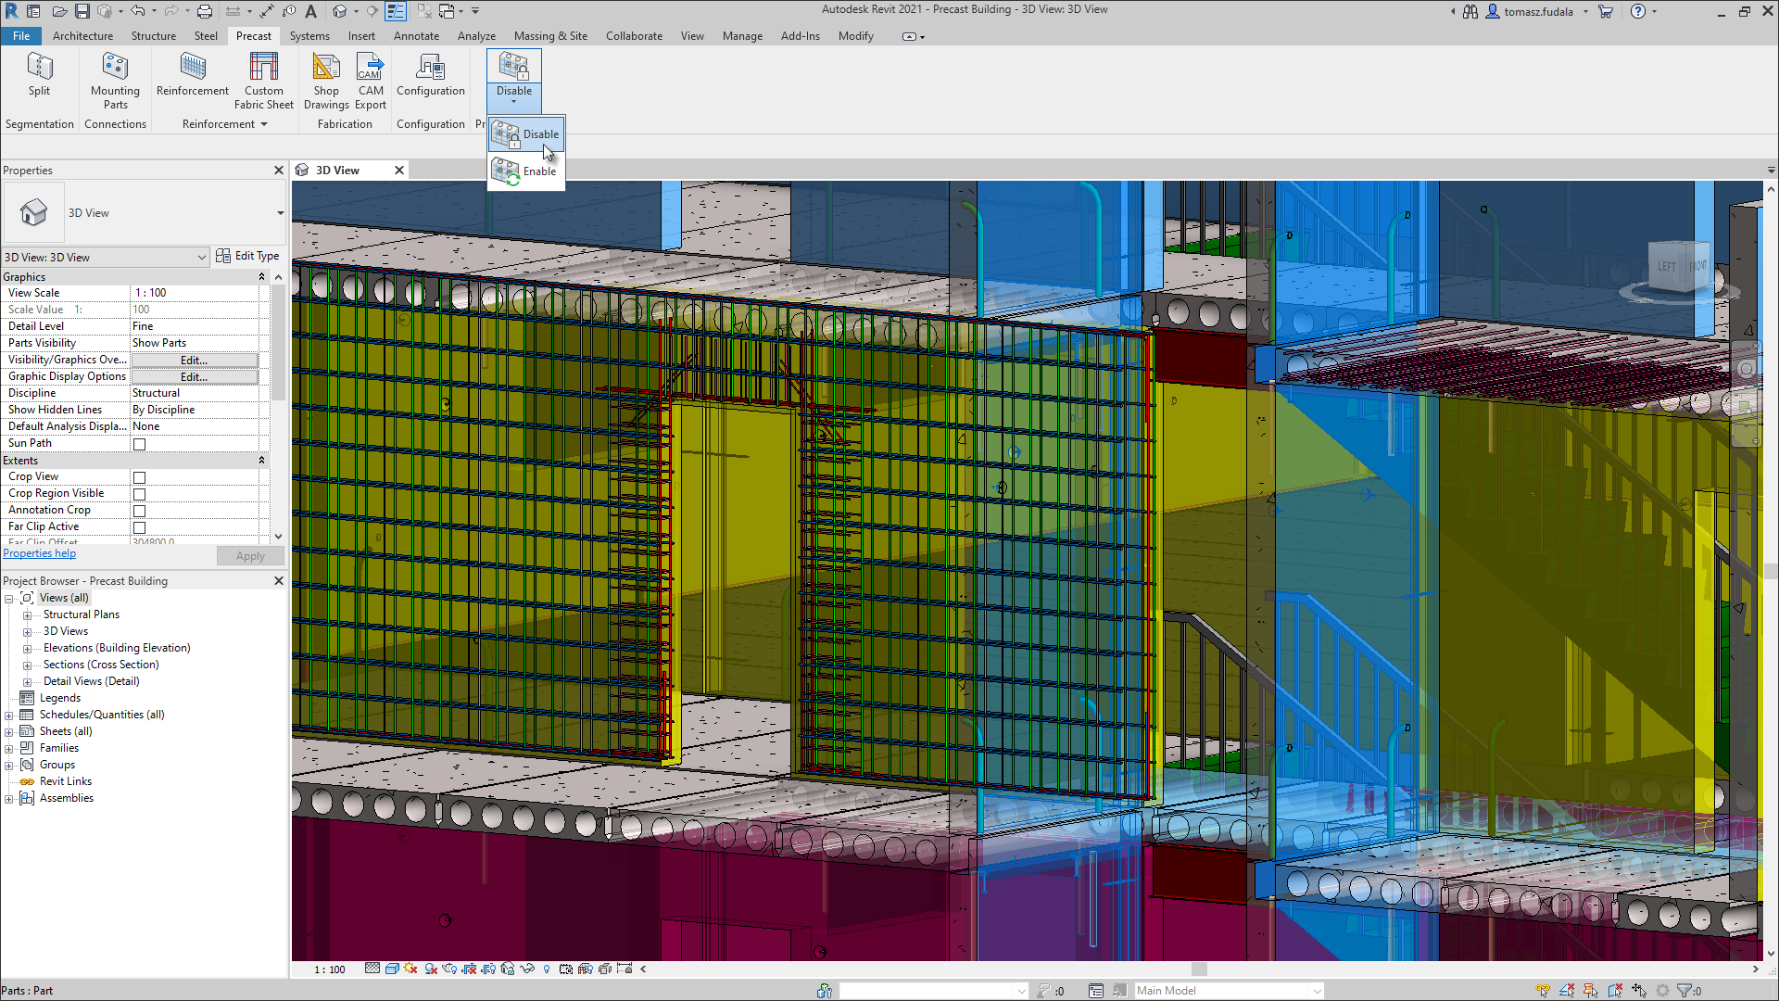Expand the Structural Plans tree node
The width and height of the screenshot is (1779, 1001).
(27, 615)
